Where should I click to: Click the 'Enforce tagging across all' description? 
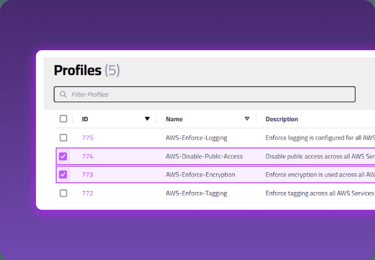click(320, 193)
